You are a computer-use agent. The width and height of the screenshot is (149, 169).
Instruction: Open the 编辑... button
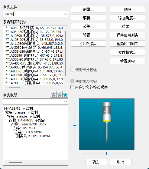(x=89, y=18)
